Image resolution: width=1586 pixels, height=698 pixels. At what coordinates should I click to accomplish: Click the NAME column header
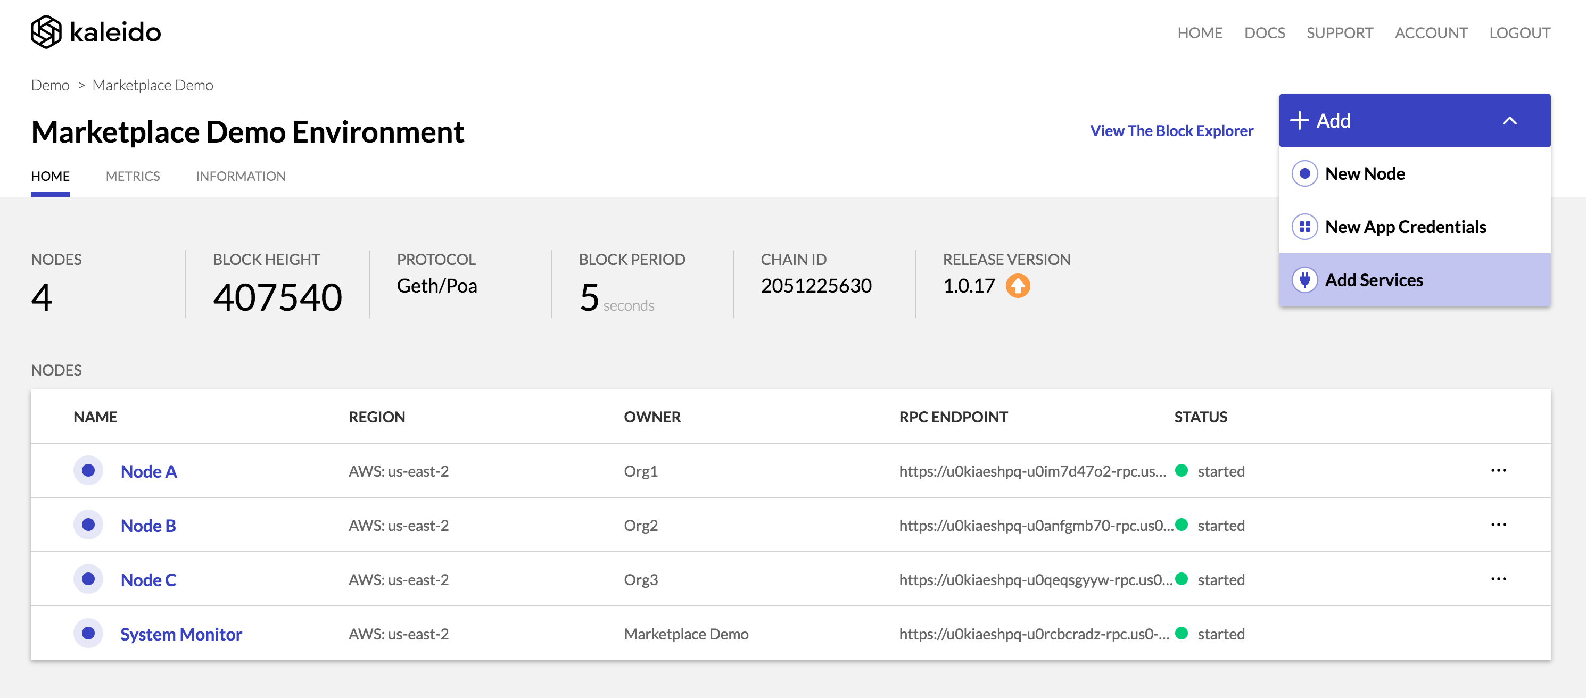[x=95, y=417]
